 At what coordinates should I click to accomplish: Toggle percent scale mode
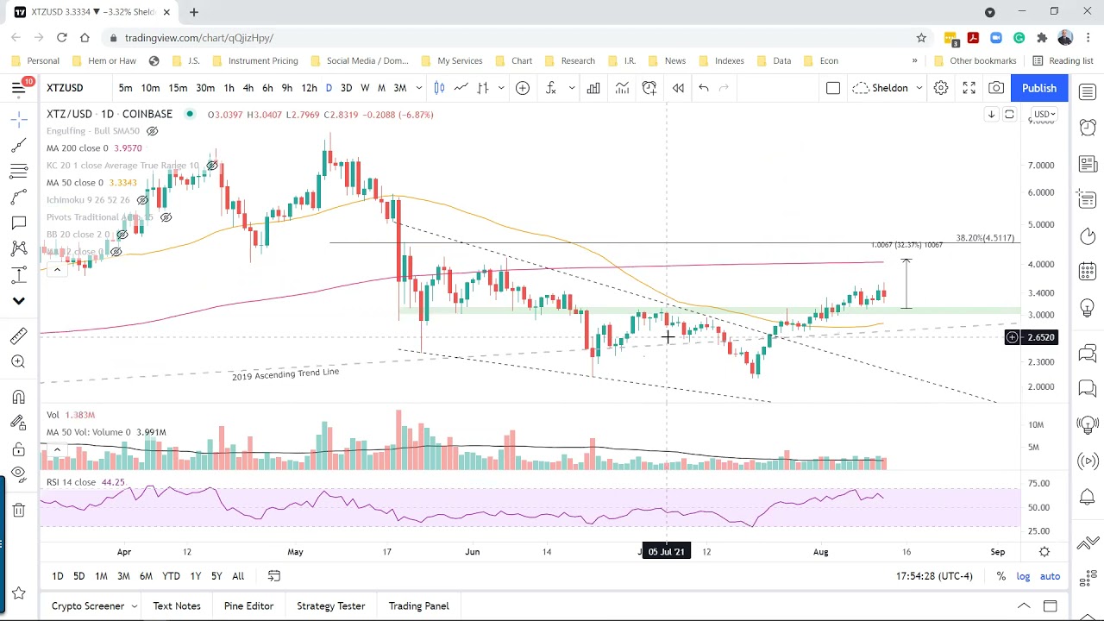(1000, 576)
